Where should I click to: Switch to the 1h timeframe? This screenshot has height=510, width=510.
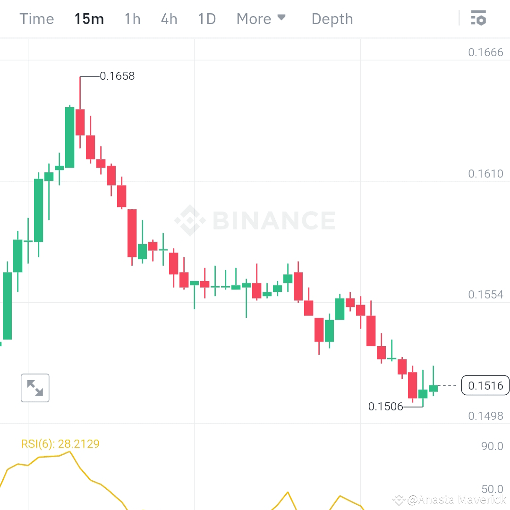pos(132,18)
